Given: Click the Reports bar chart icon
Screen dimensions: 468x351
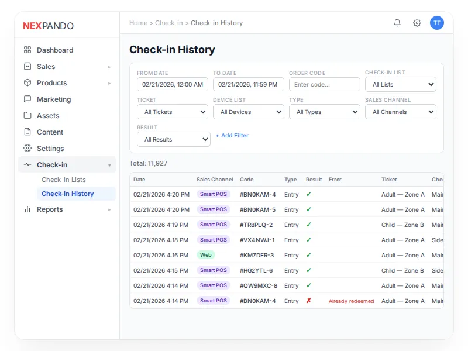Looking at the screenshot, I should point(27,209).
